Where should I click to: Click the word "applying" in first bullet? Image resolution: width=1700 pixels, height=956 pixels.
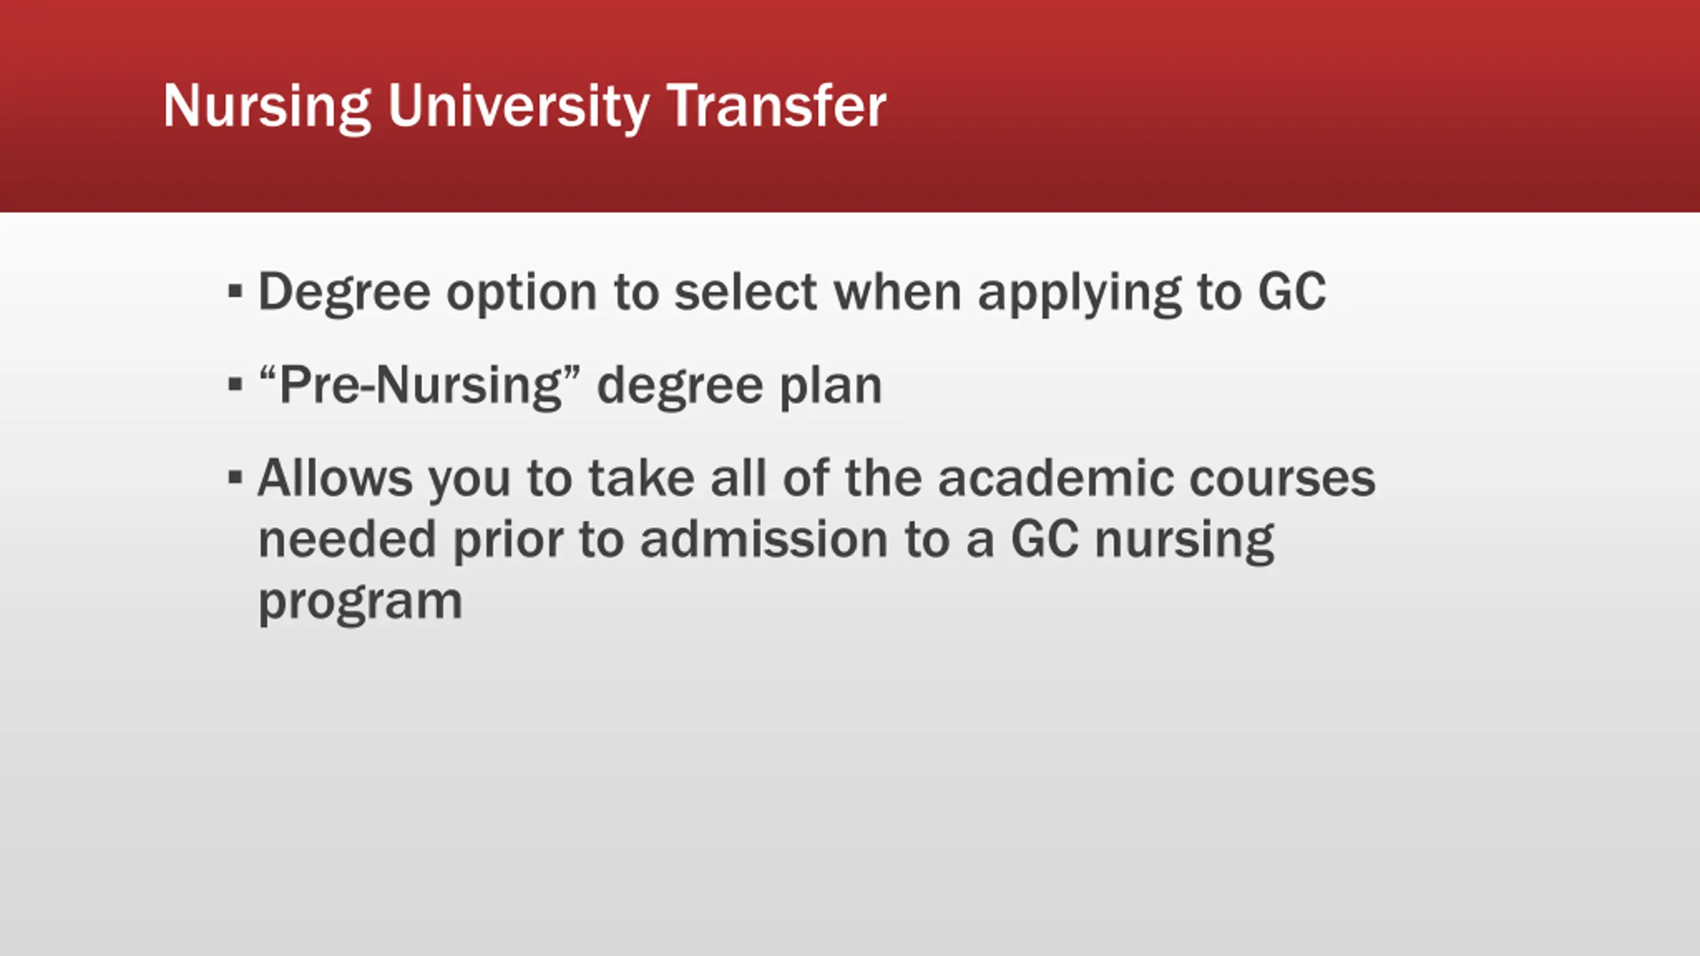click(x=1080, y=293)
